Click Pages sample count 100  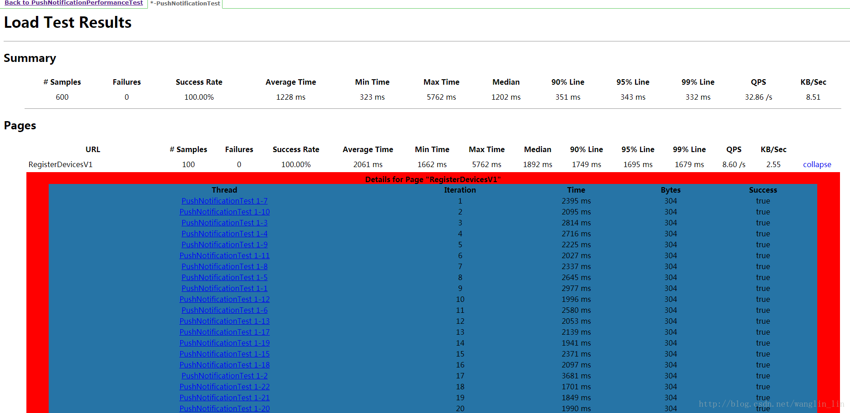[188, 164]
